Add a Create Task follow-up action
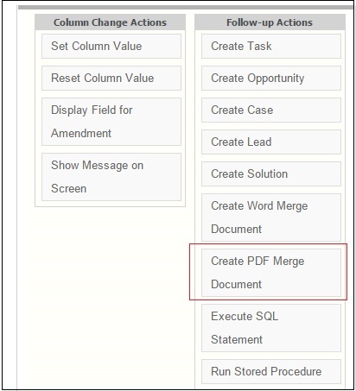The width and height of the screenshot is (356, 391). pos(271,46)
